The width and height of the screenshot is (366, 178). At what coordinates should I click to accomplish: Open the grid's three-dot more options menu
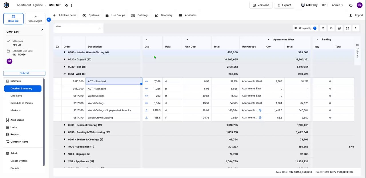pyautogui.click(x=355, y=28)
